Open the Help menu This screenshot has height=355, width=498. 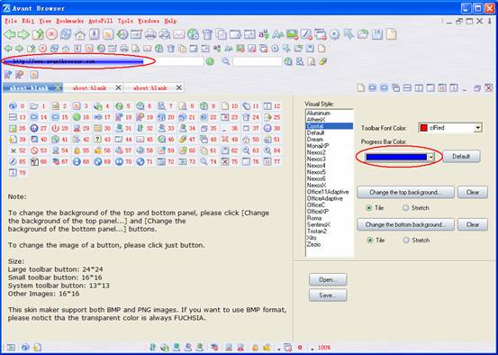[170, 21]
